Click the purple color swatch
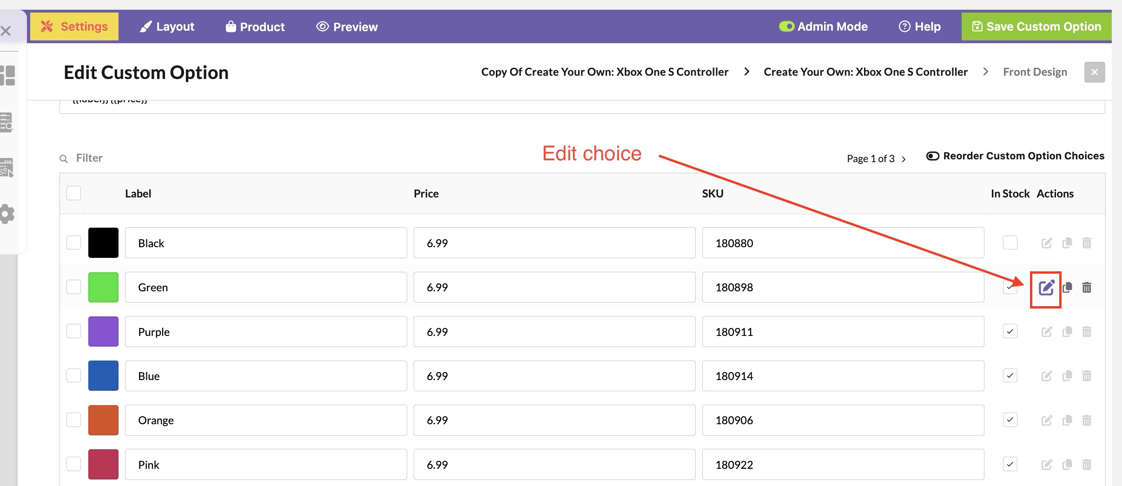1122x486 pixels. tap(103, 332)
